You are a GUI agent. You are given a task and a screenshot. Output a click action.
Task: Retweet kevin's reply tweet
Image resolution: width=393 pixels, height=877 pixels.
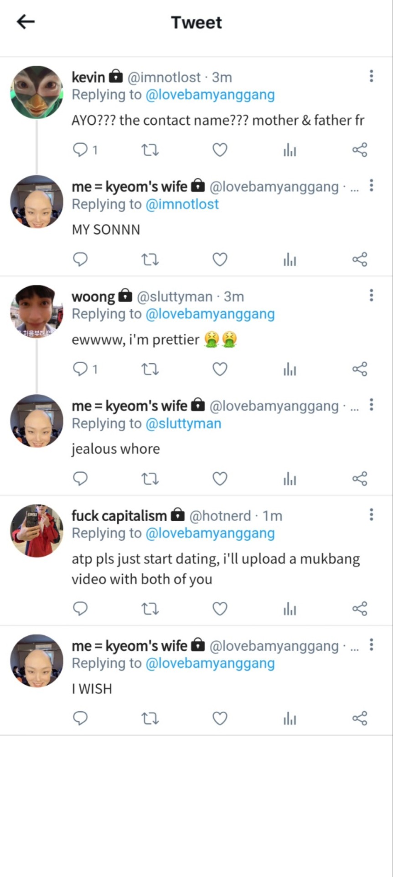(150, 150)
